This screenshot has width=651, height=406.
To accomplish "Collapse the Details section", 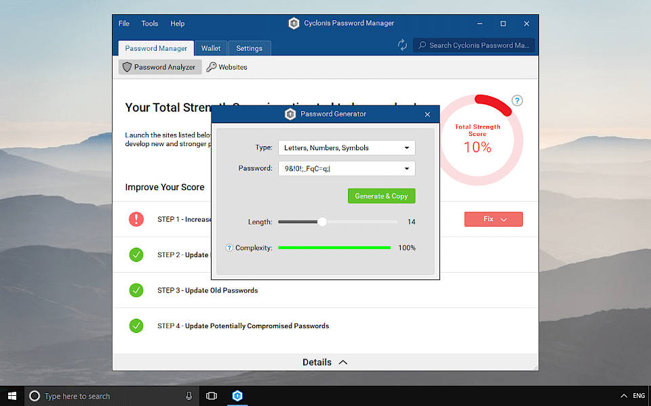I will [x=325, y=362].
